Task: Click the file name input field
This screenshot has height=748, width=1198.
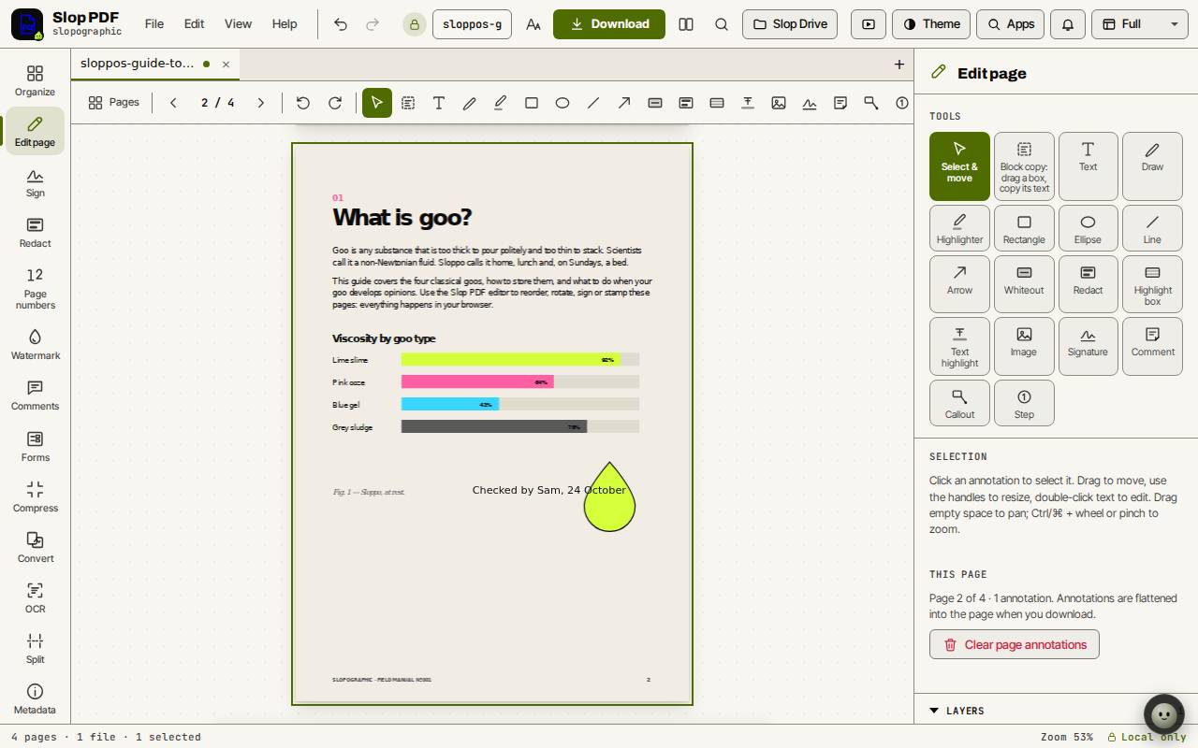Action: pos(472,24)
